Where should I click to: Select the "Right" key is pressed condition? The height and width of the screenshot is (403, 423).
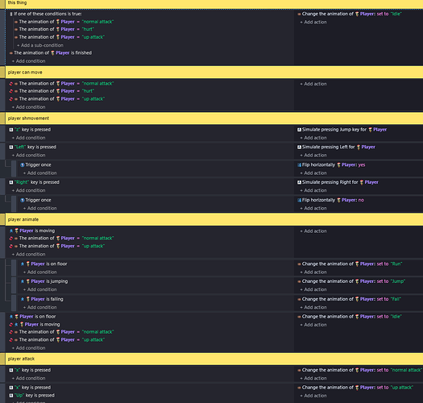point(35,182)
